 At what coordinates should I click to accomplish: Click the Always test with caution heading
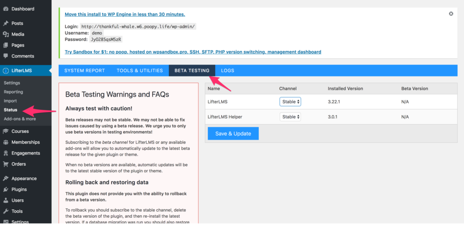point(99,108)
